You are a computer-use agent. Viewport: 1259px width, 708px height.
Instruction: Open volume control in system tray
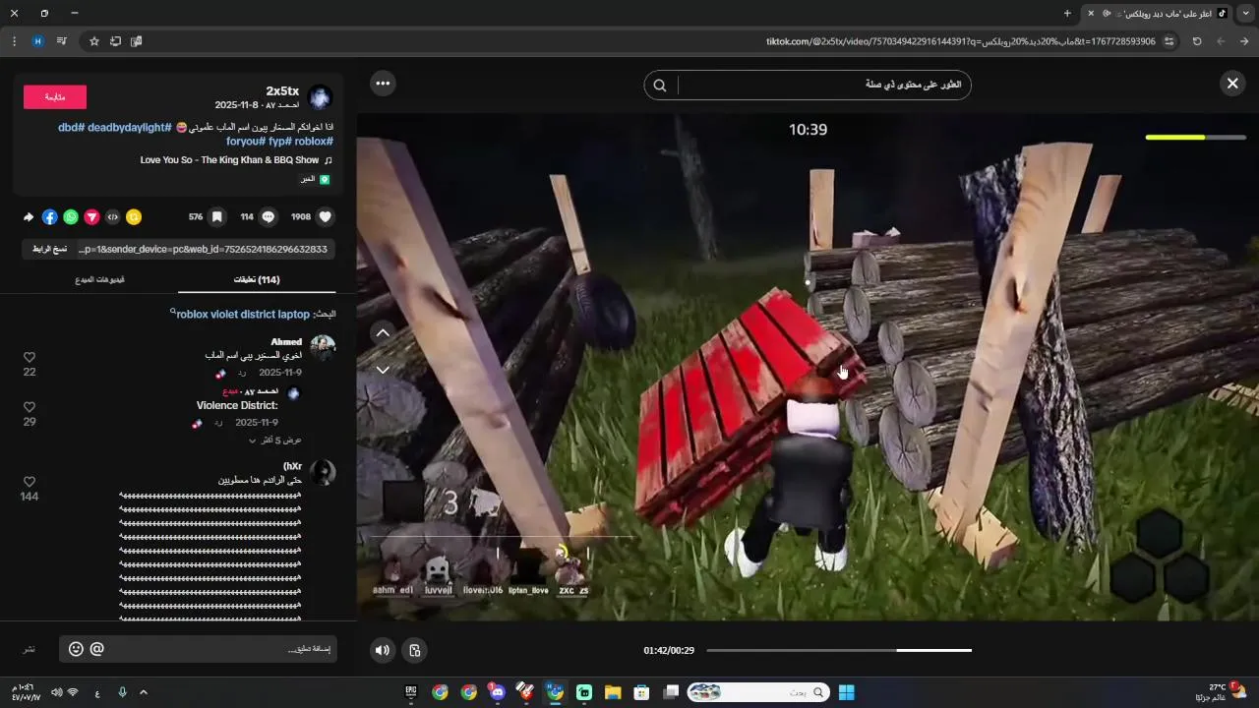[56, 692]
